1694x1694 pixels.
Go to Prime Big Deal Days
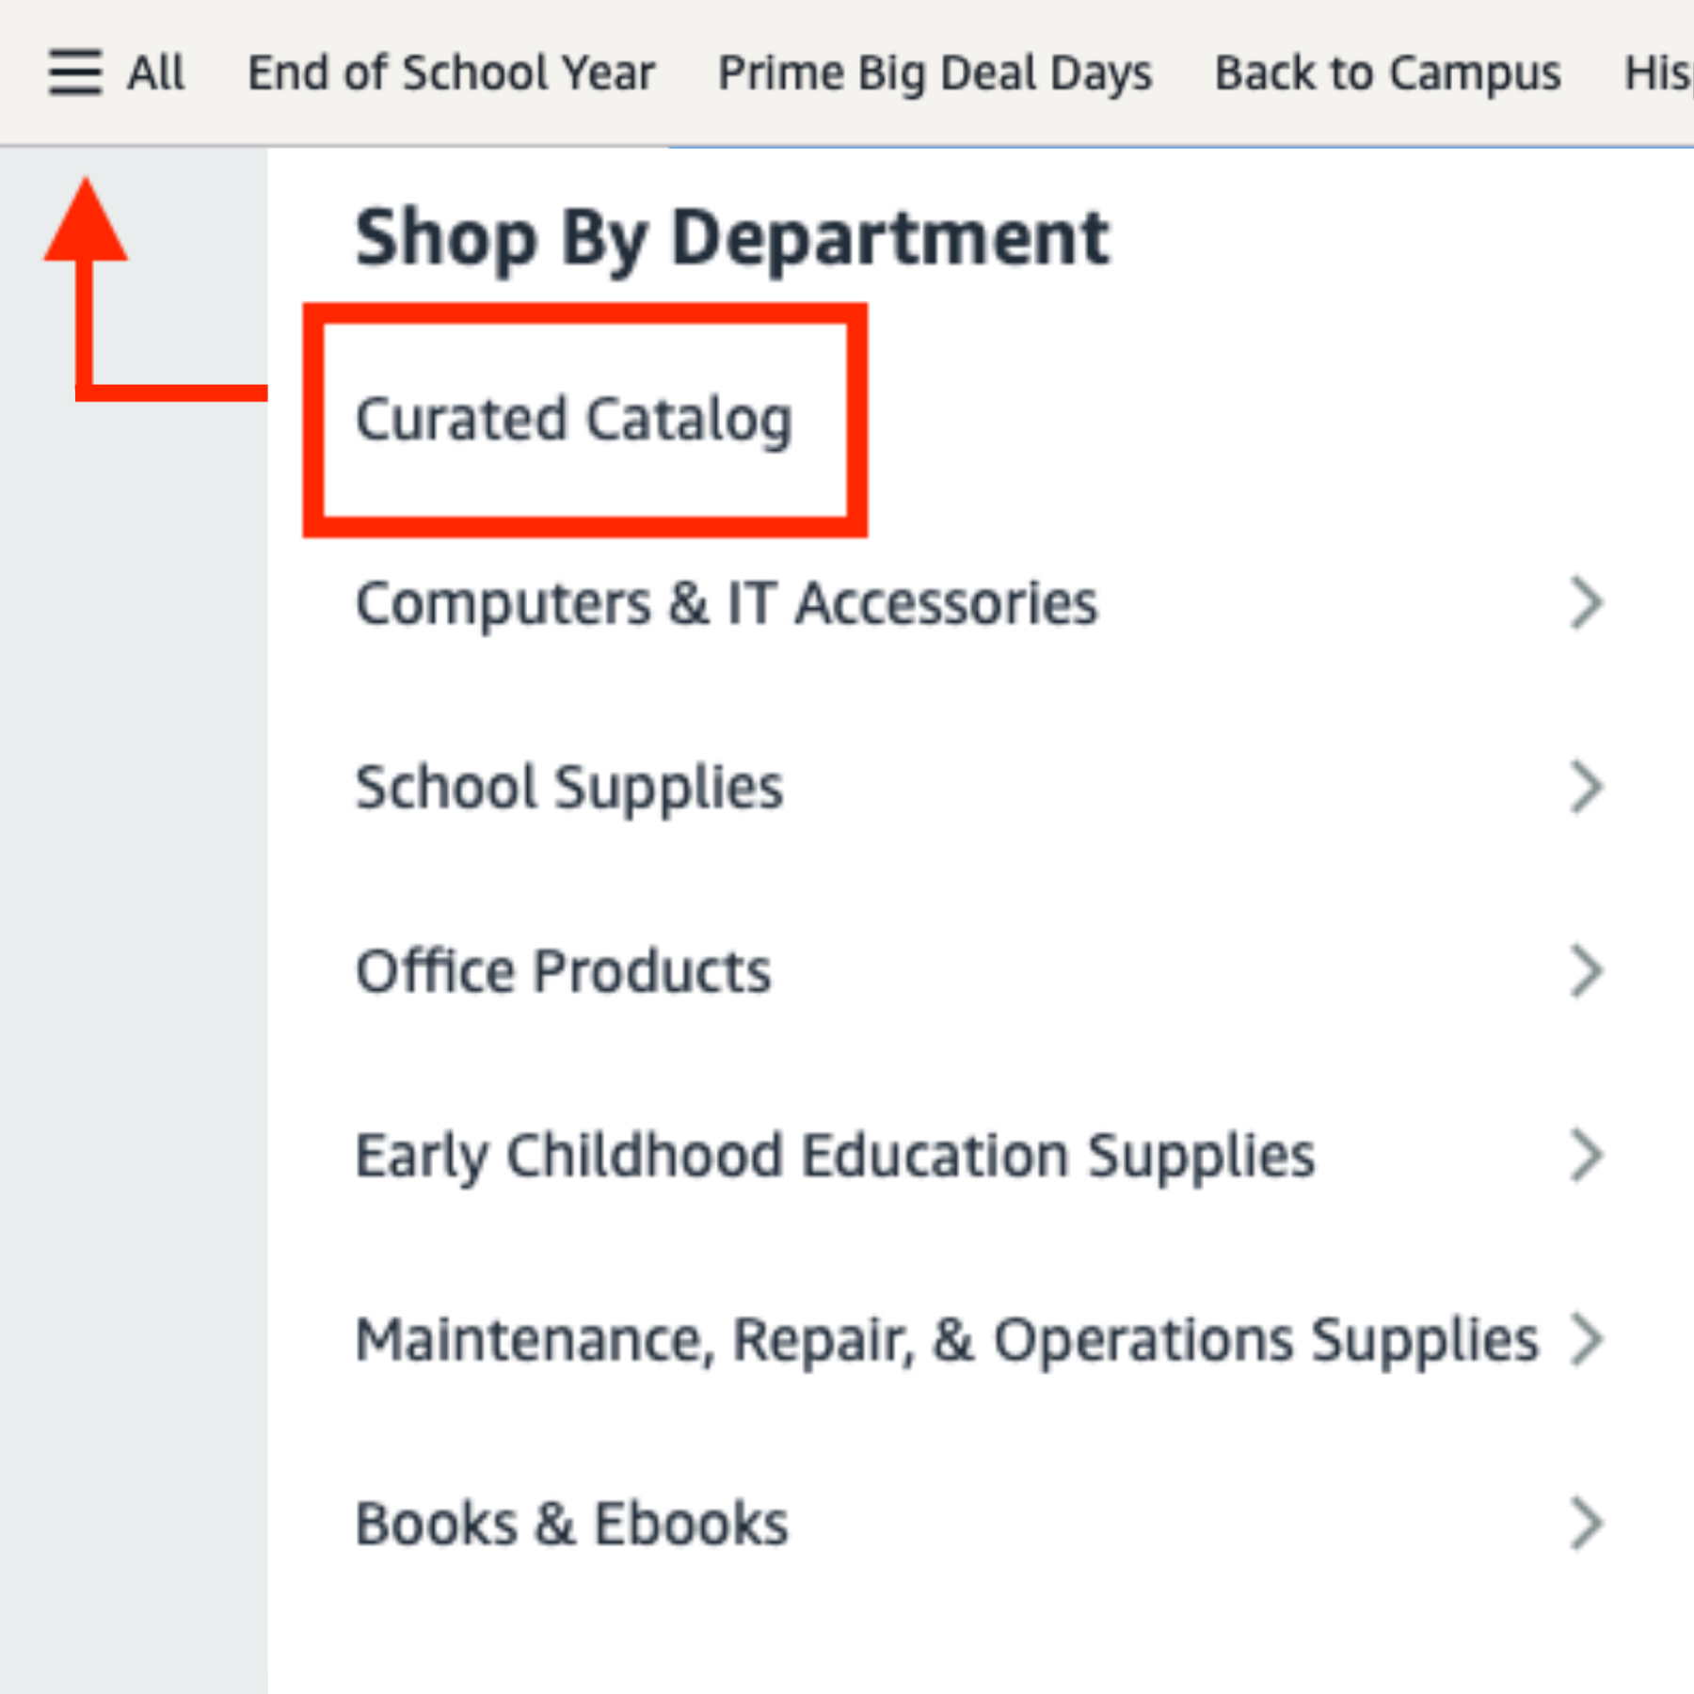935,73
